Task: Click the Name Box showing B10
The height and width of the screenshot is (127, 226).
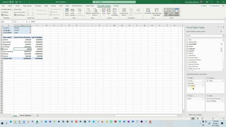Action: click(6, 22)
